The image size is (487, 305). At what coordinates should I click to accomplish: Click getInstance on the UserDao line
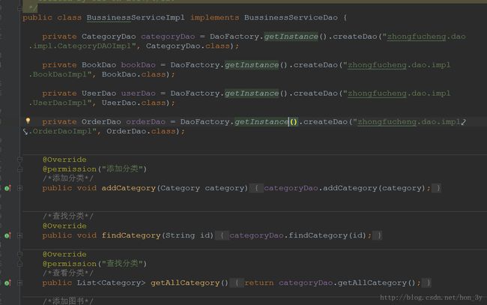(252, 94)
